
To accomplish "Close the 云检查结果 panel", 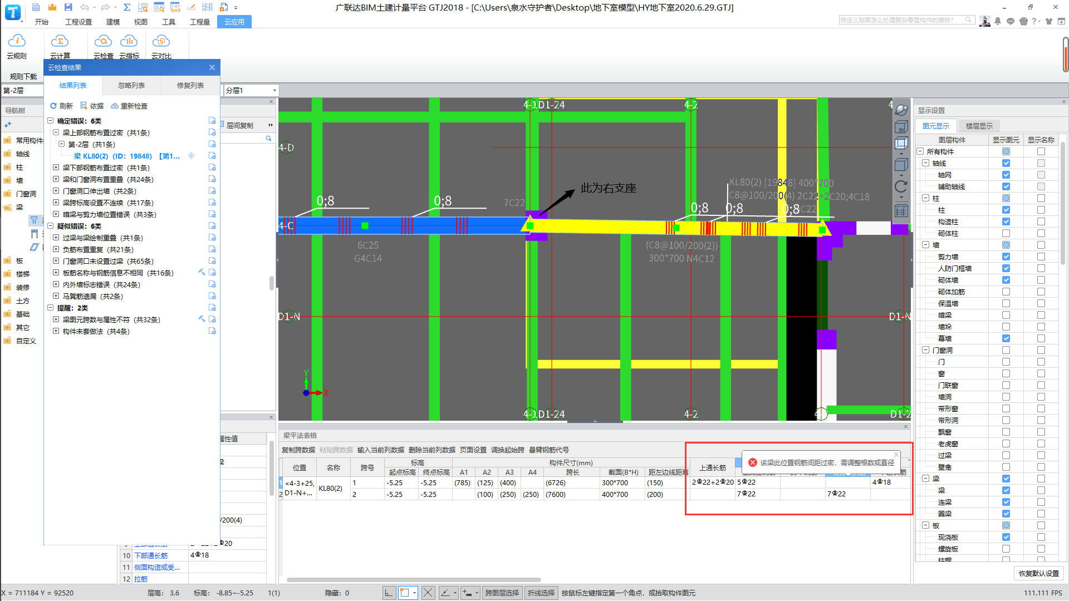I will pos(212,67).
